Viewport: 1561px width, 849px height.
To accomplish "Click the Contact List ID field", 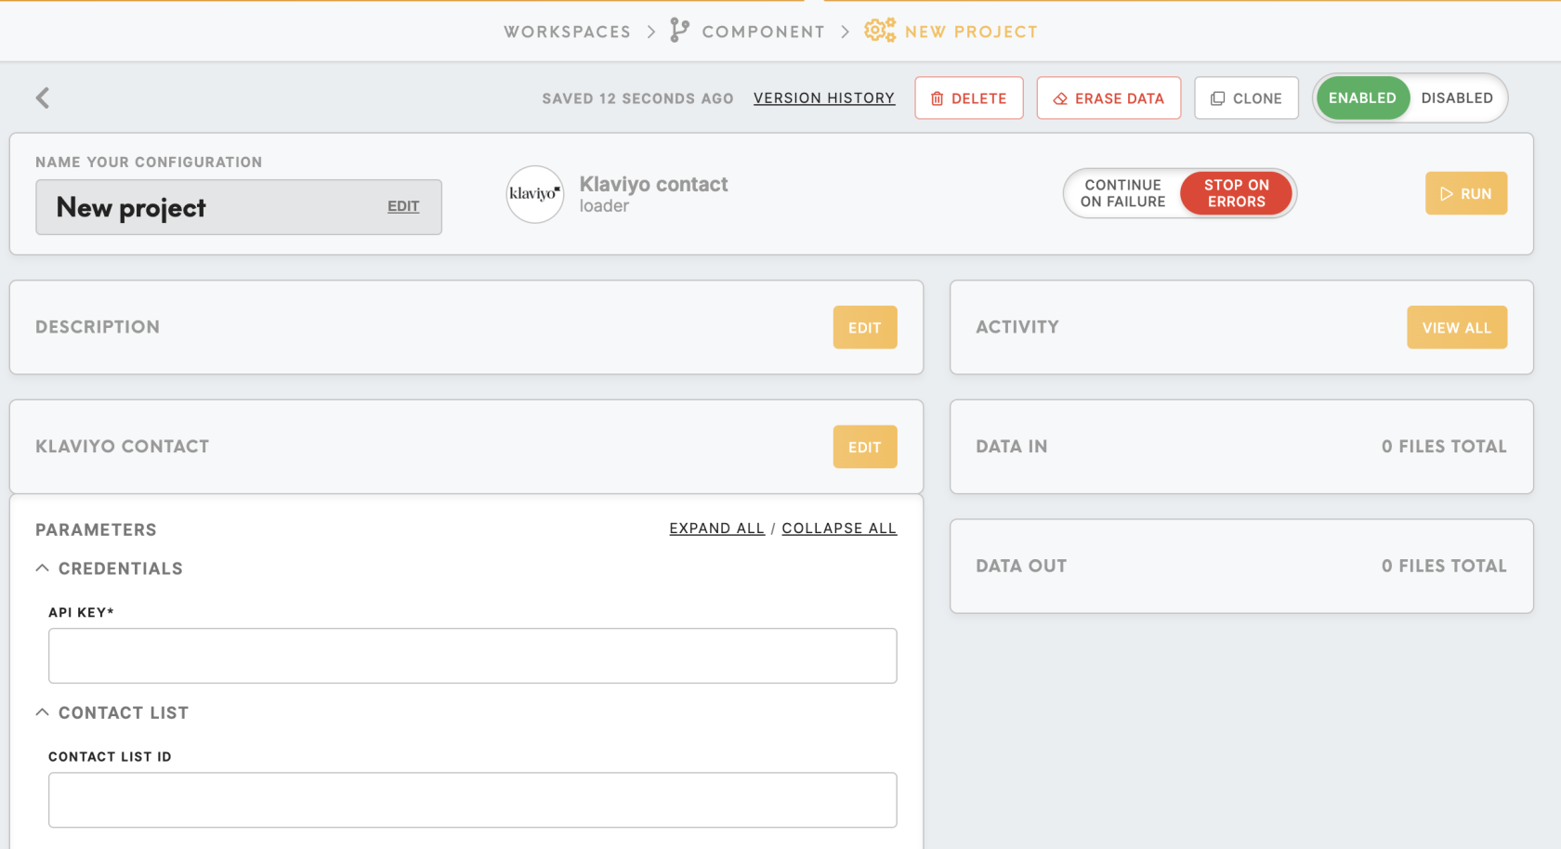I will tap(472, 800).
